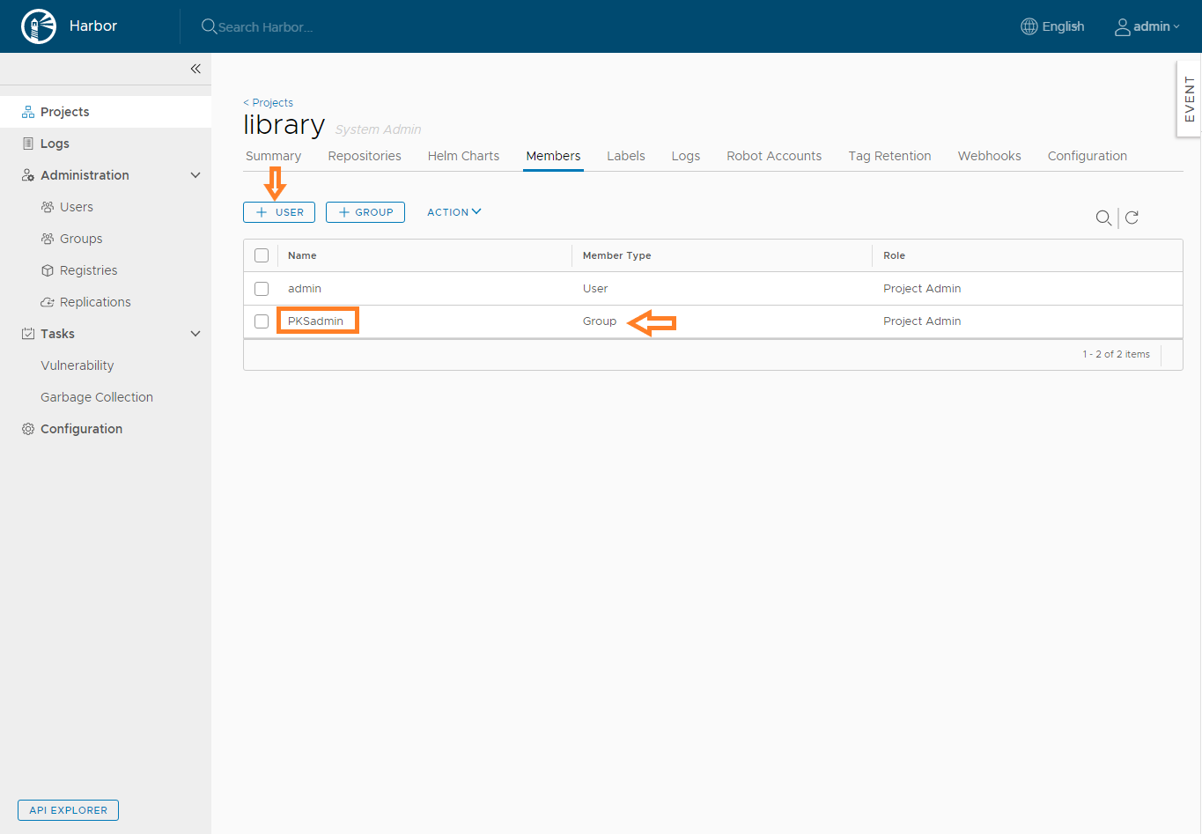
Task: Open Registries from the sidebar
Action: coord(88,270)
